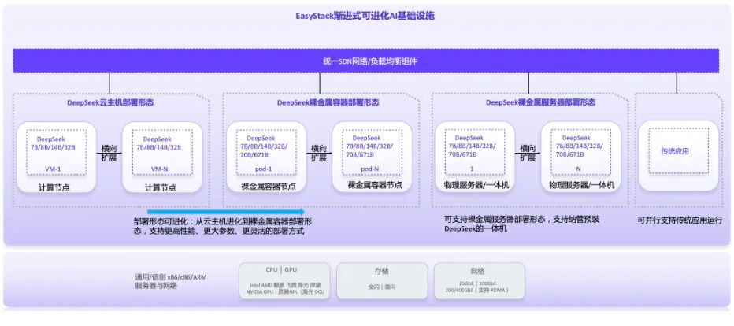Click '计算节点' label under VM-N
The image size is (734, 326).
point(161,187)
